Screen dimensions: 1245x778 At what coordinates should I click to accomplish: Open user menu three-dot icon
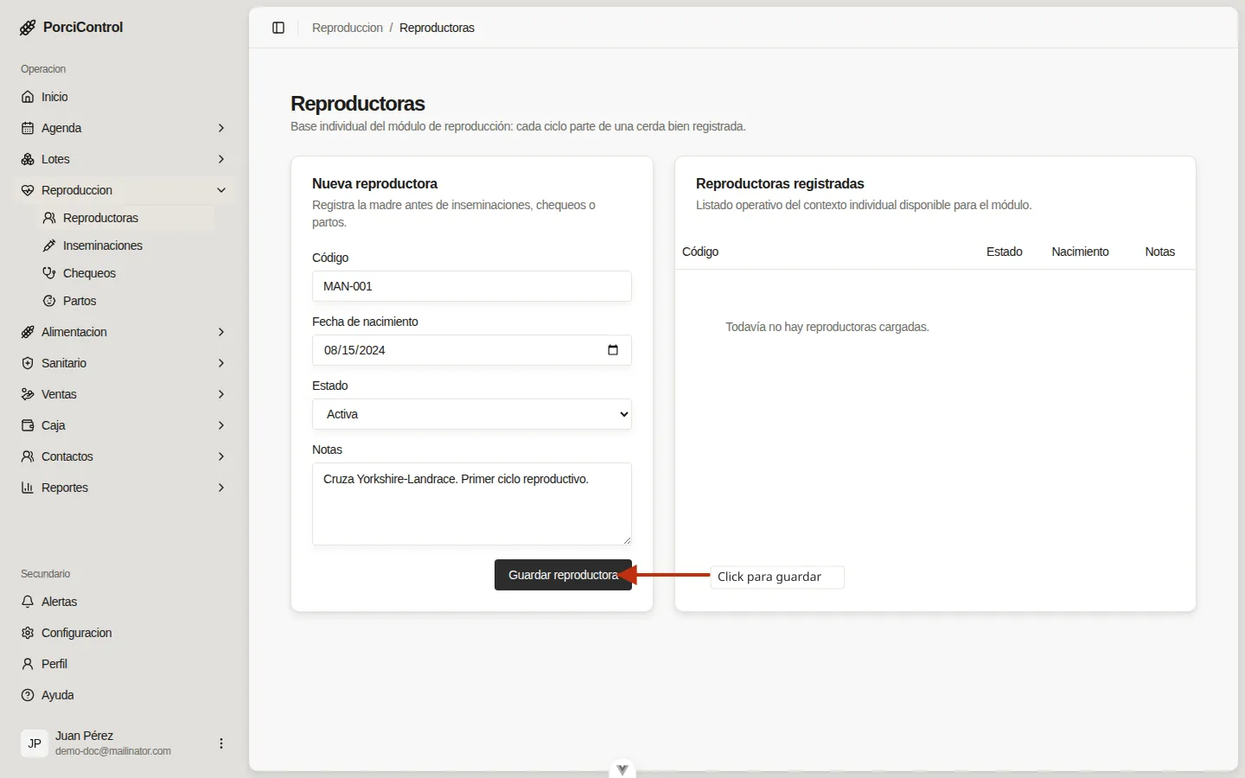(x=221, y=743)
